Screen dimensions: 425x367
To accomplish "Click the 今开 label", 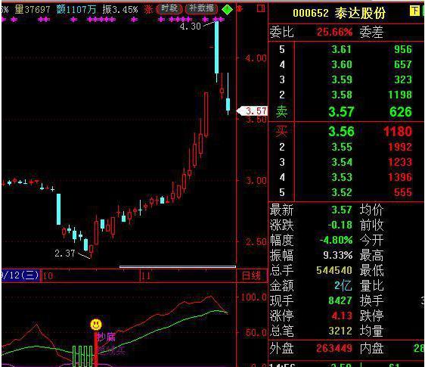I will (x=371, y=240).
